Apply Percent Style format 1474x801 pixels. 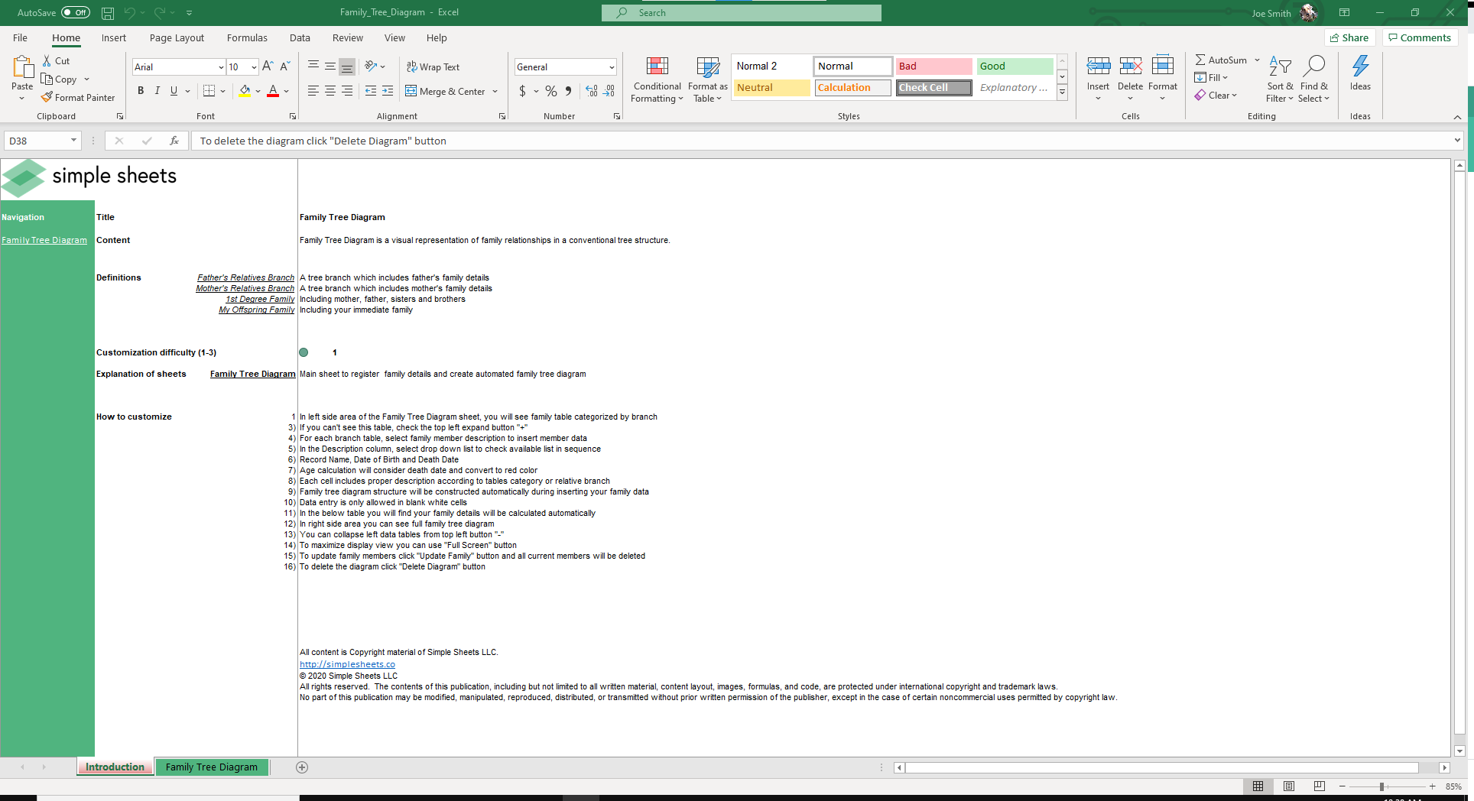click(551, 91)
